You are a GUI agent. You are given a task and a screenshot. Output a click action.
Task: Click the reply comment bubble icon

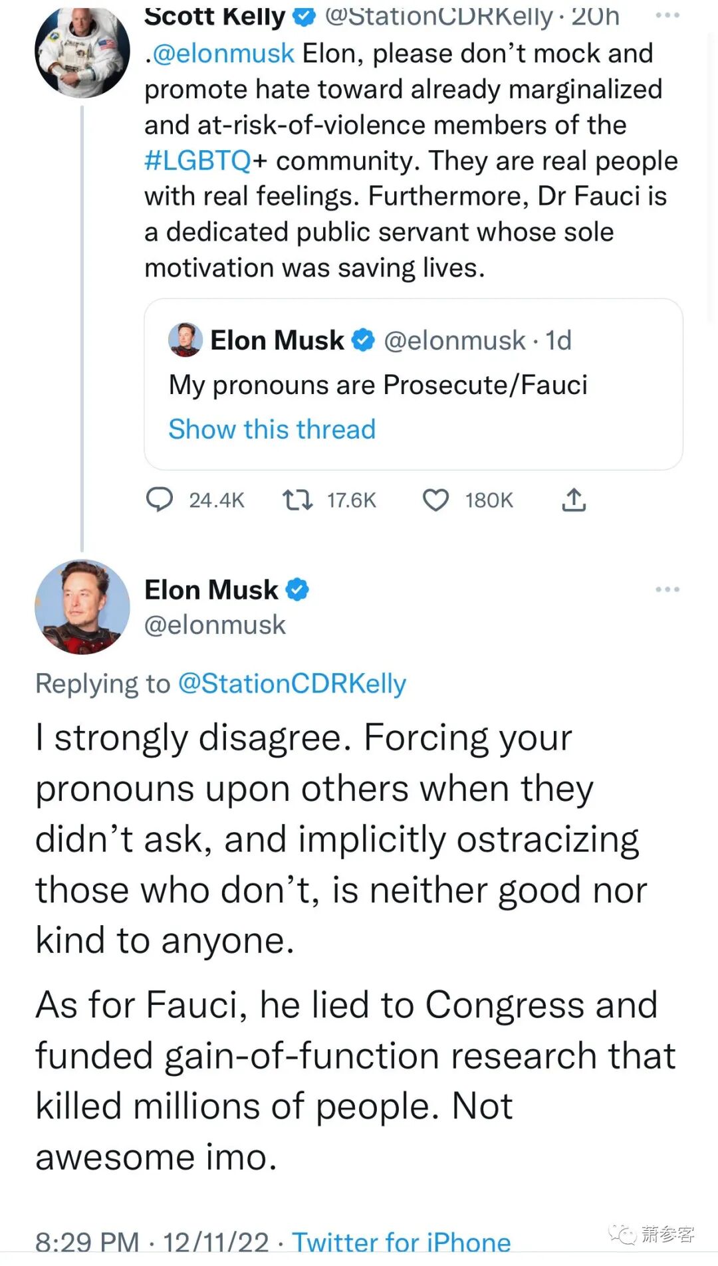coord(160,500)
